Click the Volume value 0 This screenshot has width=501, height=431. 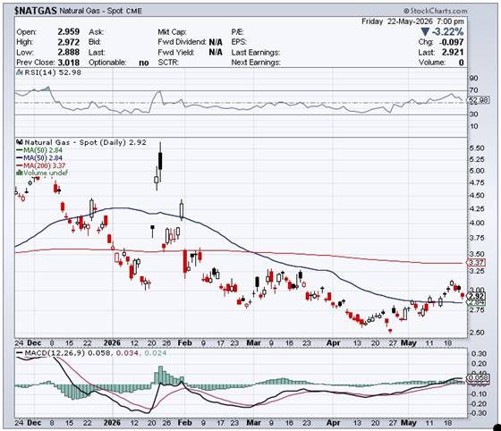pos(461,63)
